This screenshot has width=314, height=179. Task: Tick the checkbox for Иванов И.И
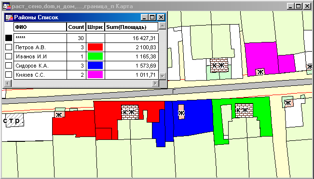coord(9,56)
